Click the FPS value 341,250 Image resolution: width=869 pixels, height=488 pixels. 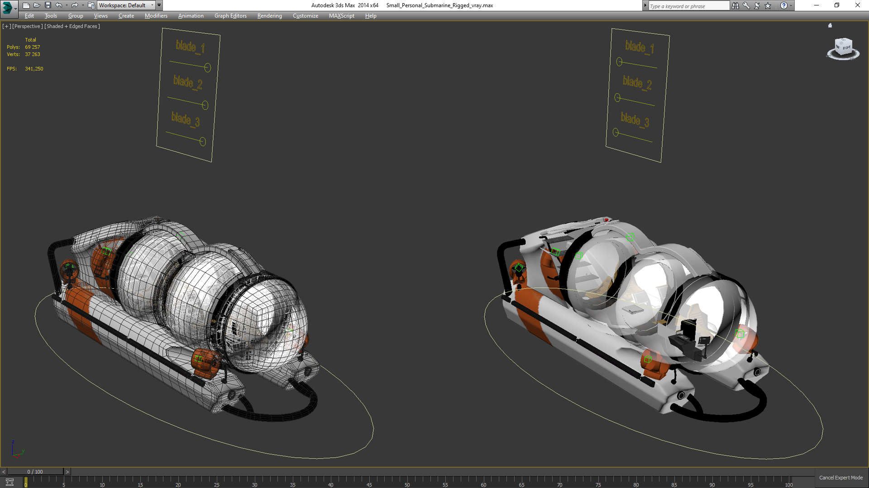click(34, 69)
